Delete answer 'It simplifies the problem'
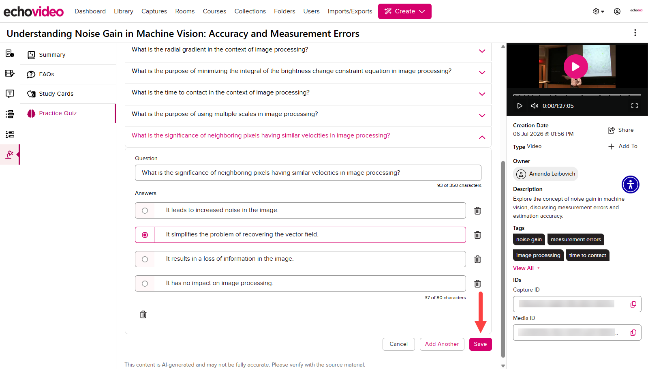The width and height of the screenshot is (648, 369). point(478,235)
